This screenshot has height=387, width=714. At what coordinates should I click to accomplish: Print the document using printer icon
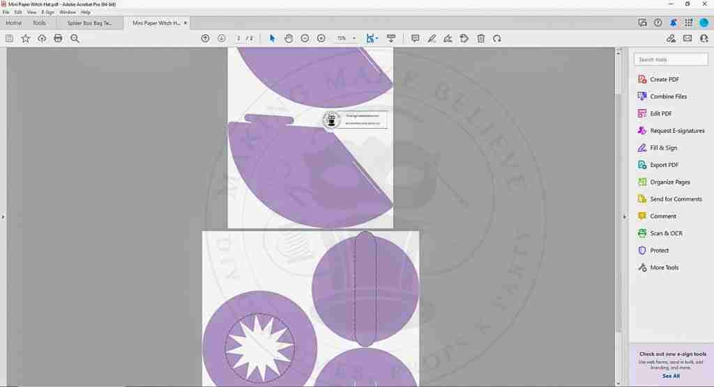tap(58, 38)
